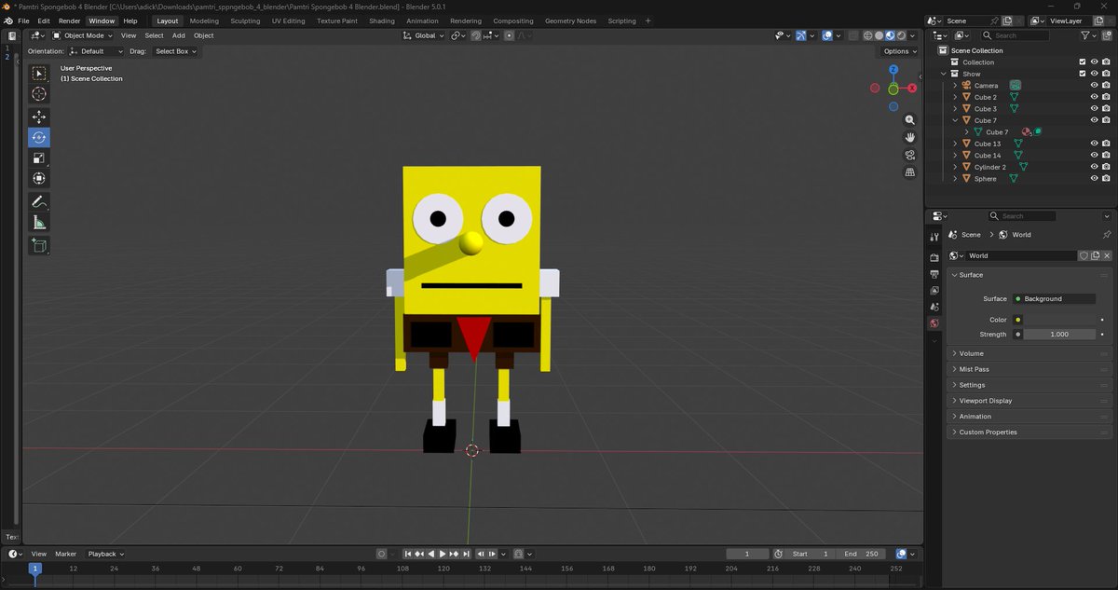Switch orthographic/perspective grid icon
This screenshot has width=1118, height=590.
(910, 172)
